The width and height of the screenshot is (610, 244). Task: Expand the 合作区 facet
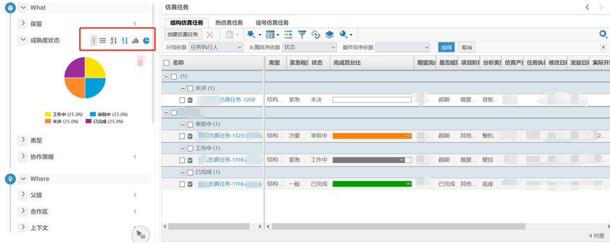(x=23, y=211)
